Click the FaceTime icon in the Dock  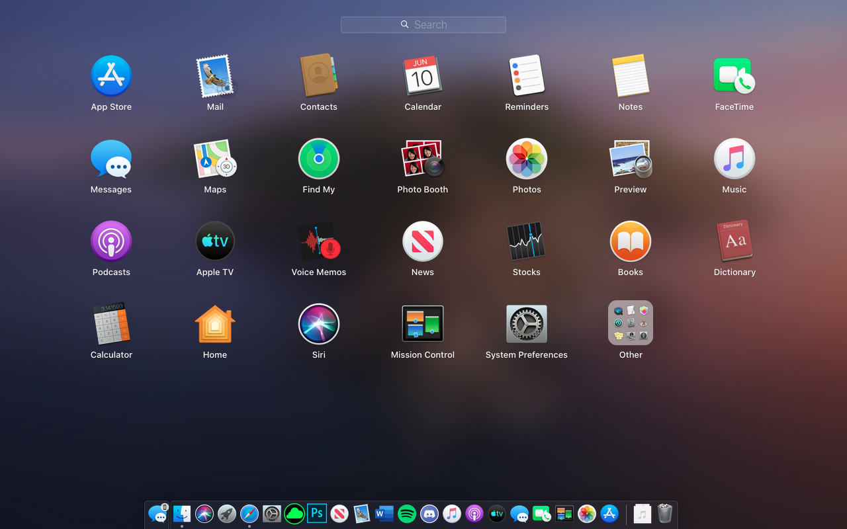542,513
